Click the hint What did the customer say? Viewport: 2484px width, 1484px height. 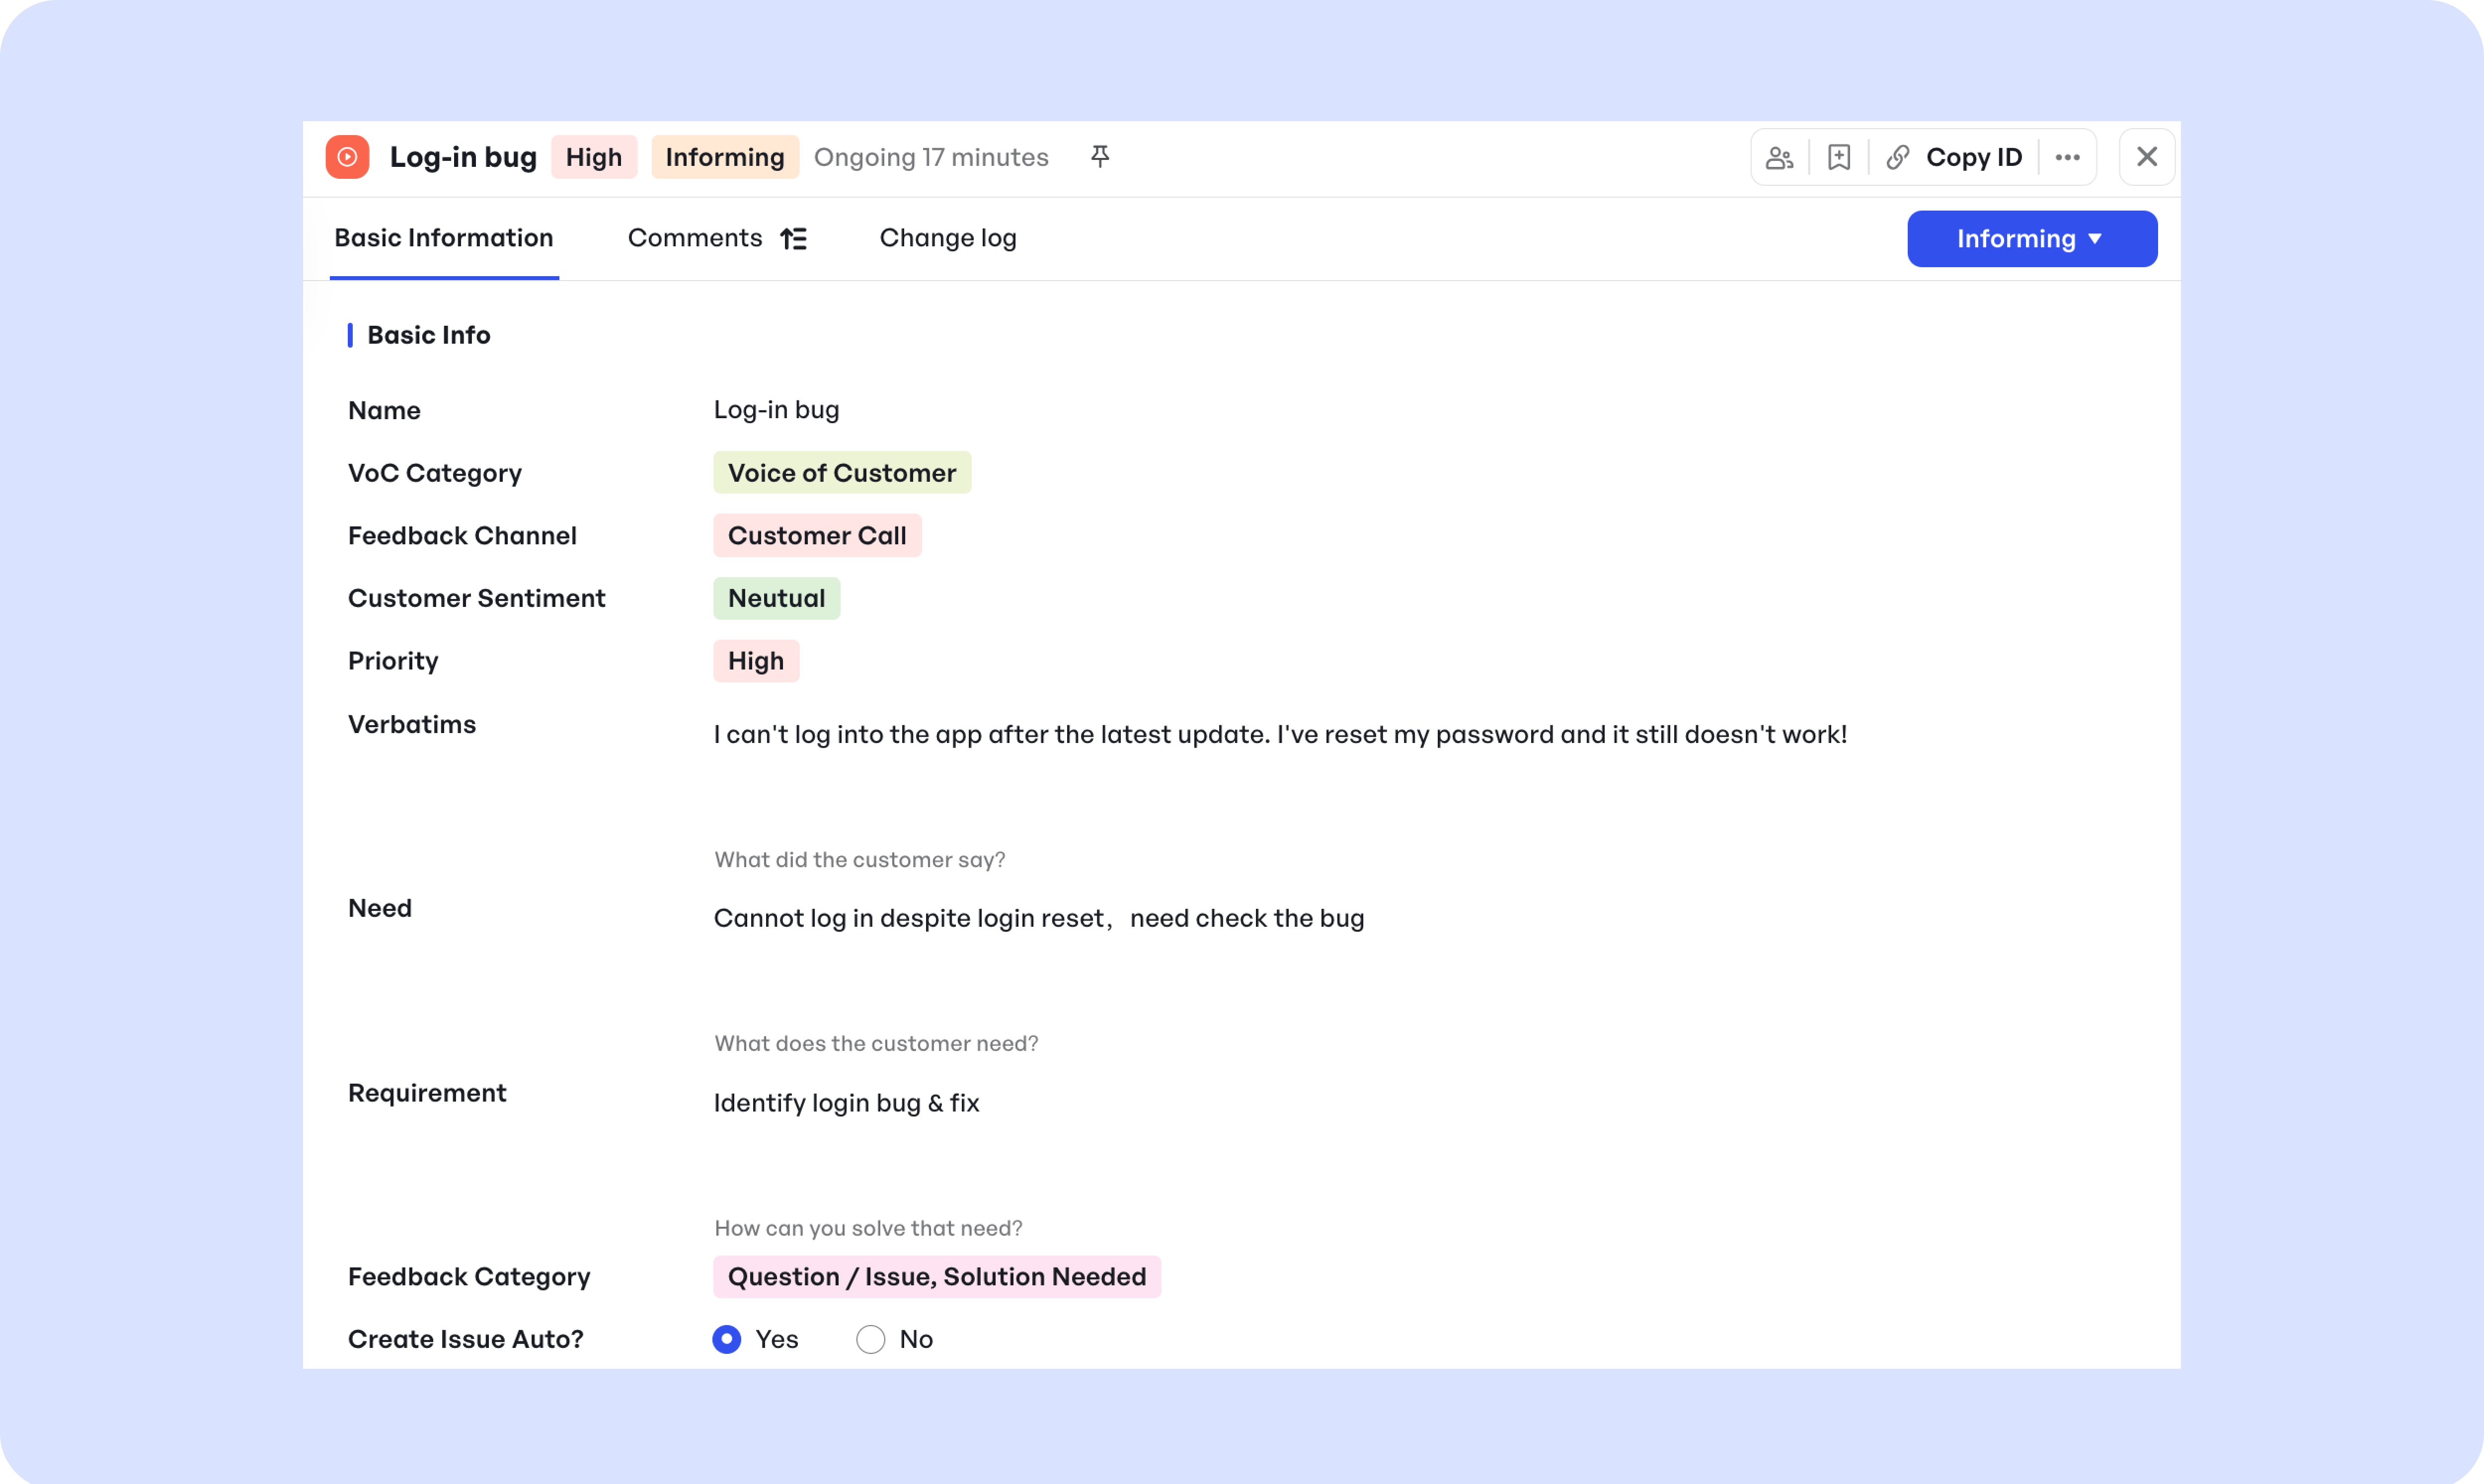860,860
